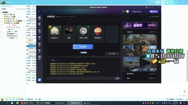This screenshot has width=188, height=105.
Task: Collapse the map selection section
Action: [x=125, y=32]
